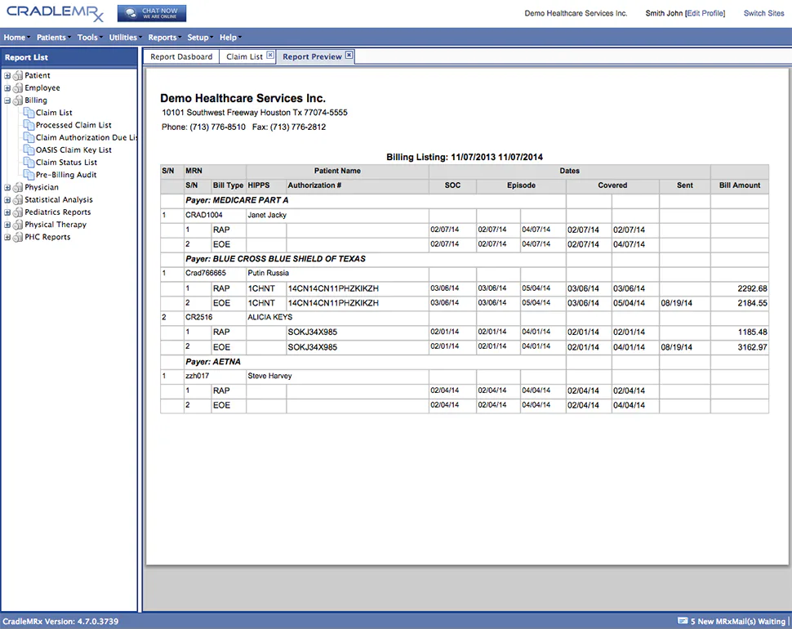
Task: Click Claim Authorization Due List document icon
Action: click(29, 137)
